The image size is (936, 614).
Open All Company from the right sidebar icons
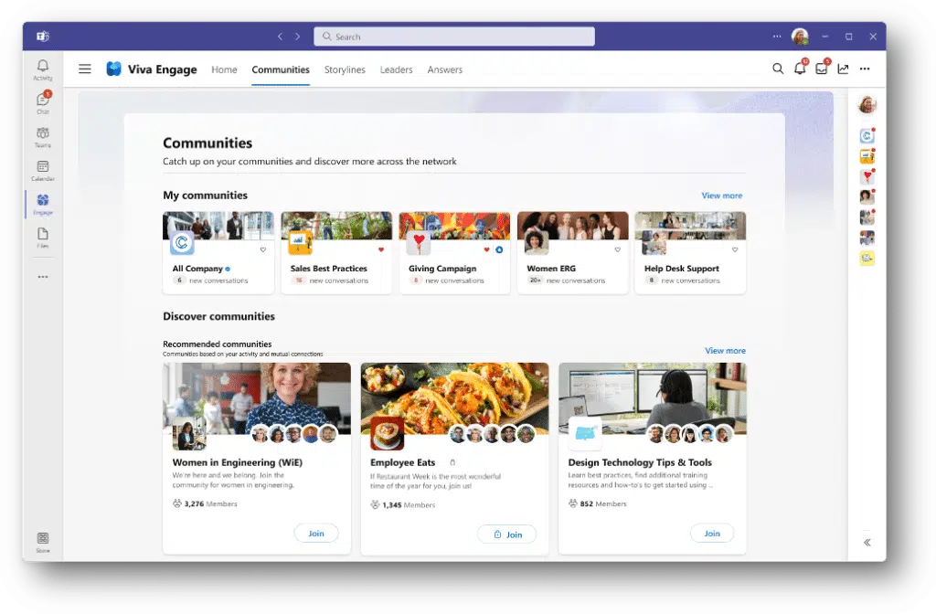click(x=867, y=136)
